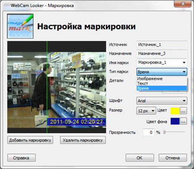Click the timestamp mark in preview

tap(76, 122)
